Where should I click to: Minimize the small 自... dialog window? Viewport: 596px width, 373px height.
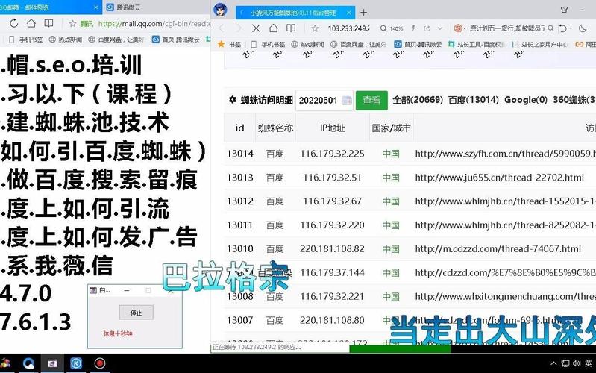127,290
